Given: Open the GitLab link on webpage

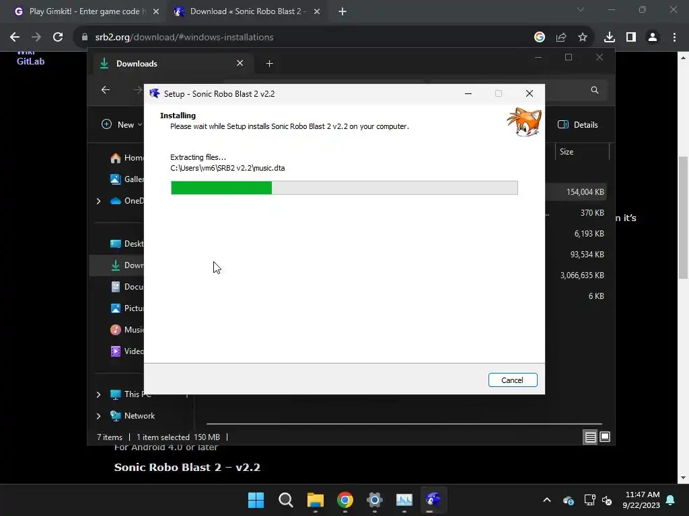Looking at the screenshot, I should [30, 61].
